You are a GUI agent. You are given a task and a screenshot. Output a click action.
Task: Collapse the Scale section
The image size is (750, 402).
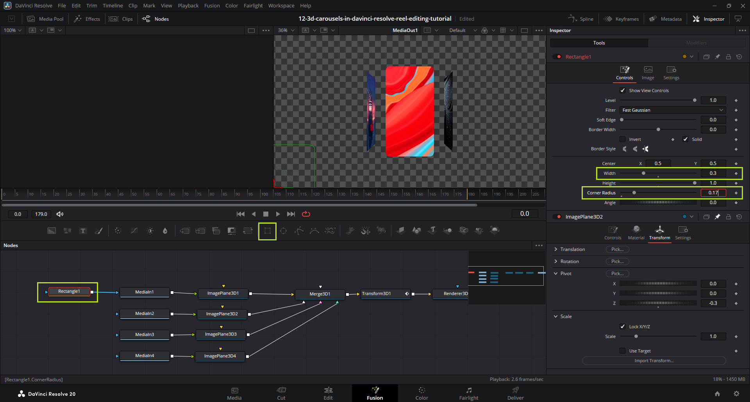tap(556, 317)
